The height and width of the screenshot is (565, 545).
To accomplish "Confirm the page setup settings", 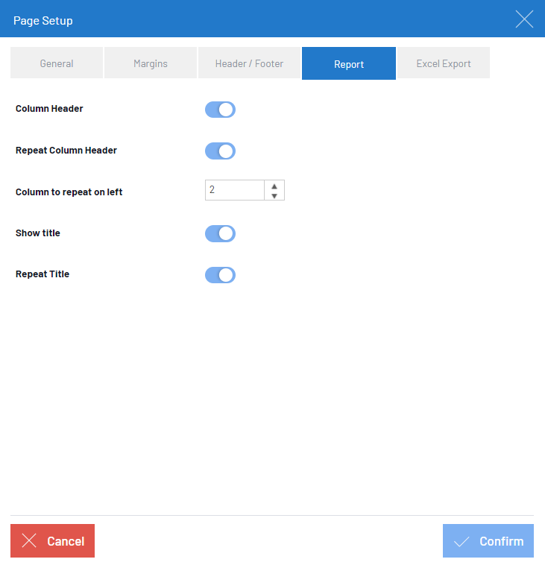I will click(x=488, y=540).
